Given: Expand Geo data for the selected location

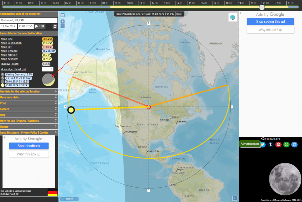Looking at the screenshot, I should [x=29, y=91].
